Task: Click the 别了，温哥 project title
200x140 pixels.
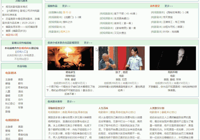Action: [122, 72]
